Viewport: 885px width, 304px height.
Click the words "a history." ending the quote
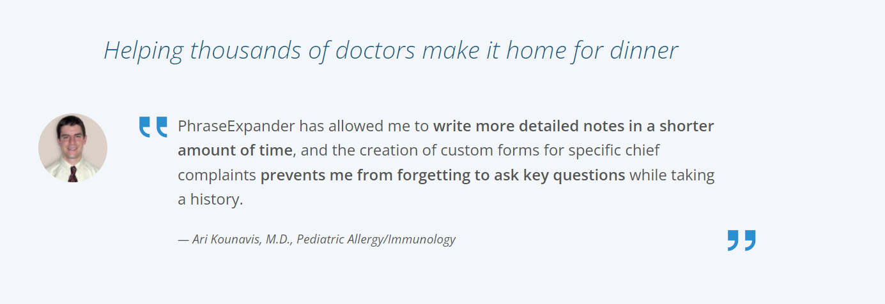(x=210, y=199)
